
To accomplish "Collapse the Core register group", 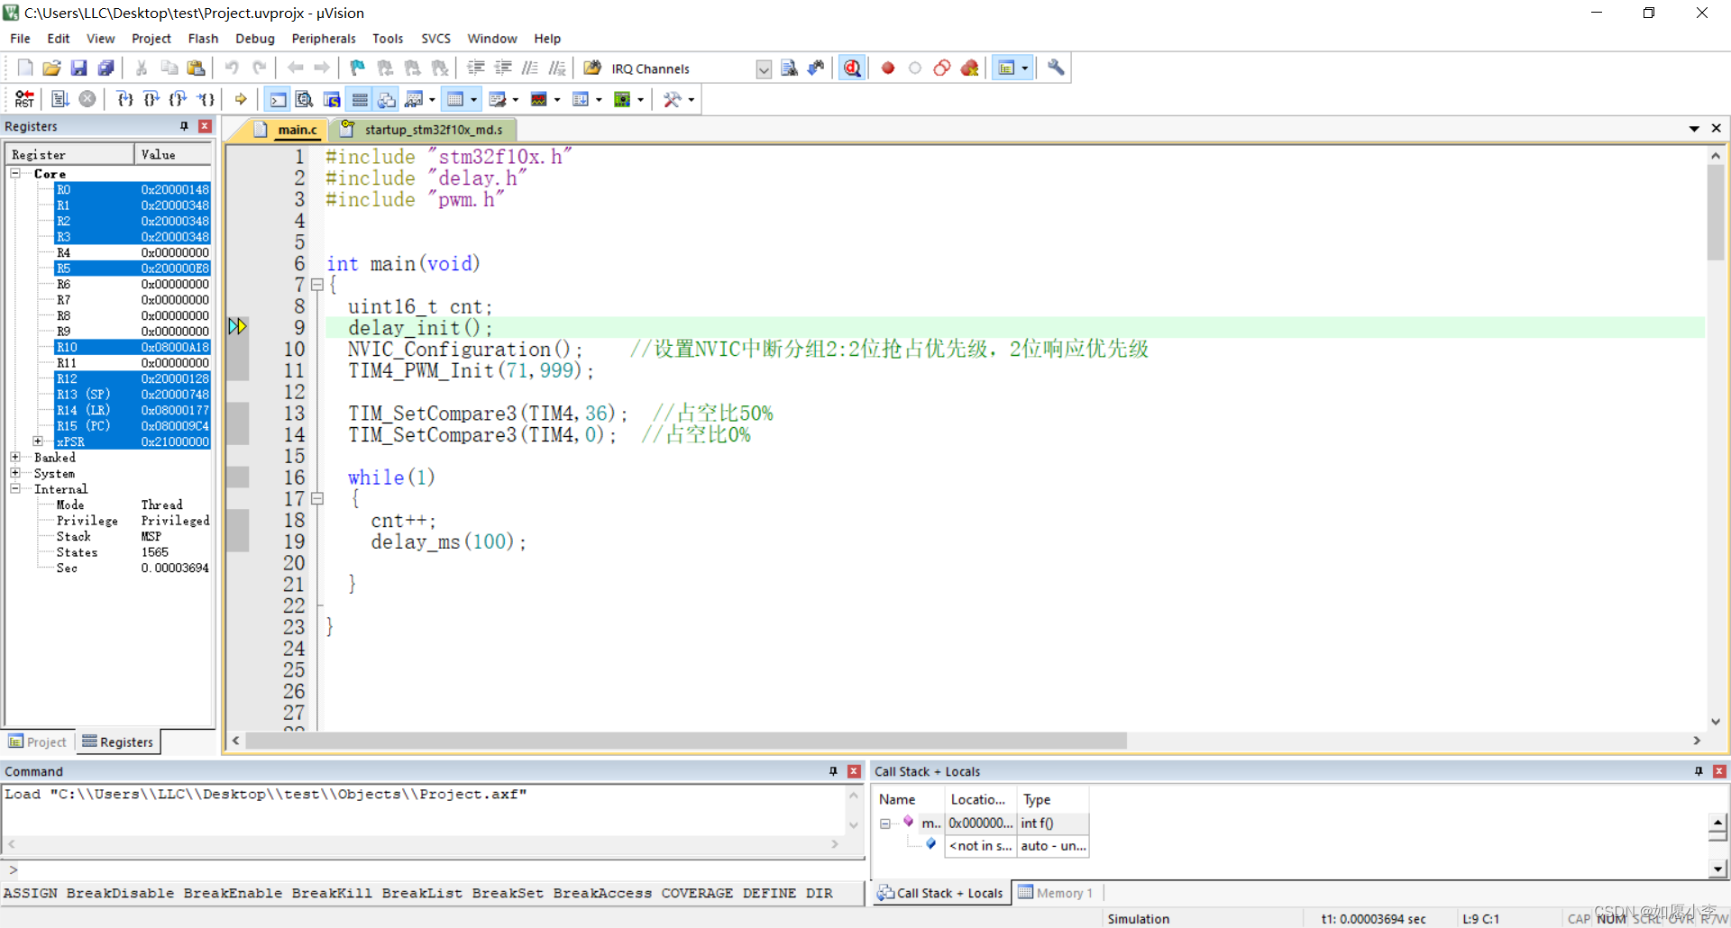I will tap(15, 173).
